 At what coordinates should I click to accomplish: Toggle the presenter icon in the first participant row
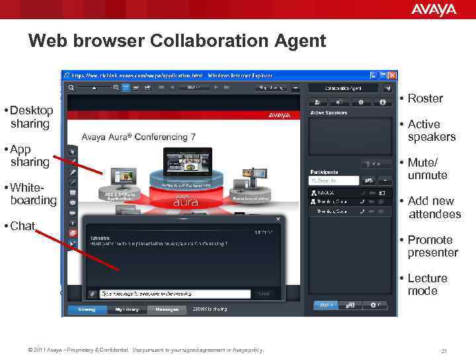(382, 193)
